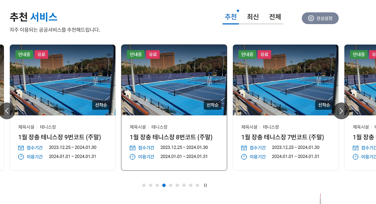Viewport: 376px width, 204px height.
Task: Click the clock icon on the 9번코트 card
Action: [21, 157]
